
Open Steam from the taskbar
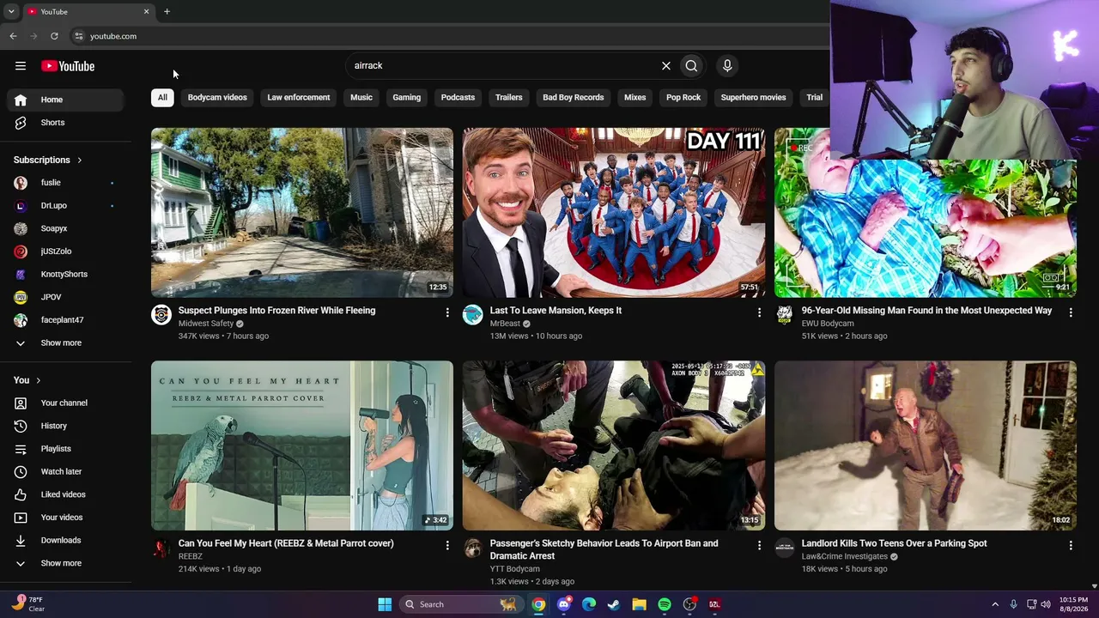(614, 604)
